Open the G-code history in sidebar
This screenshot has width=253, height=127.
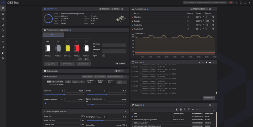(x=3, y=30)
